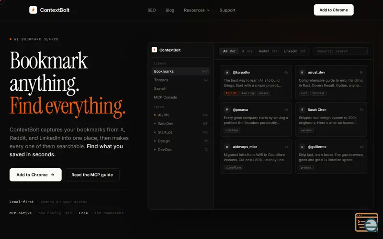The height and width of the screenshot is (239, 383).
Task: Click the @guillermo avatar icon
Action: coord(302,147)
